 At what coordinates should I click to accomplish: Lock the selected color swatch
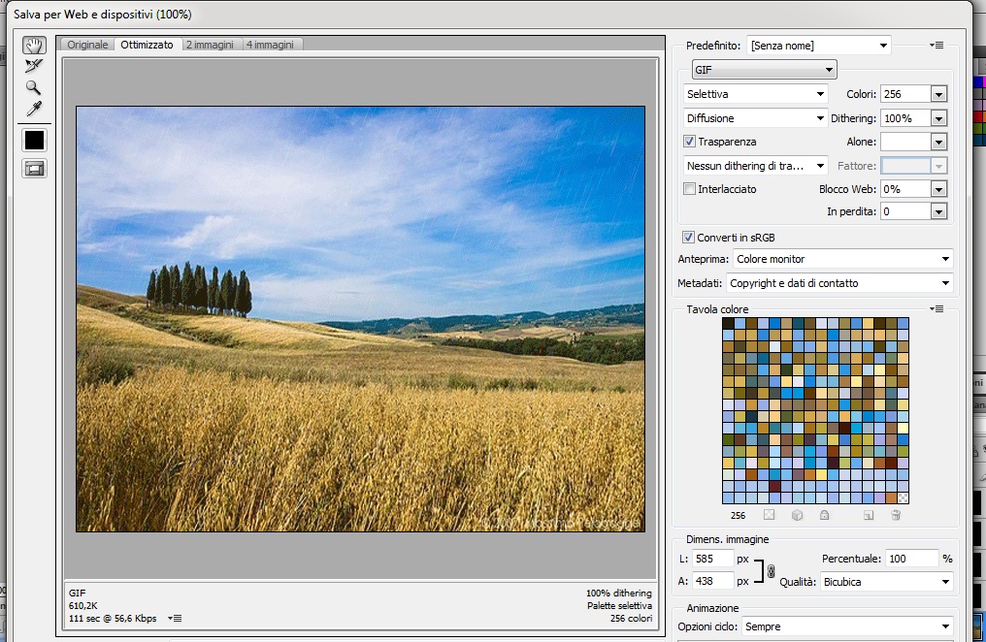coord(825,516)
